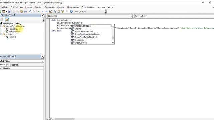Open the Insertar menu
The image size is (214, 120).
tap(29, 7)
